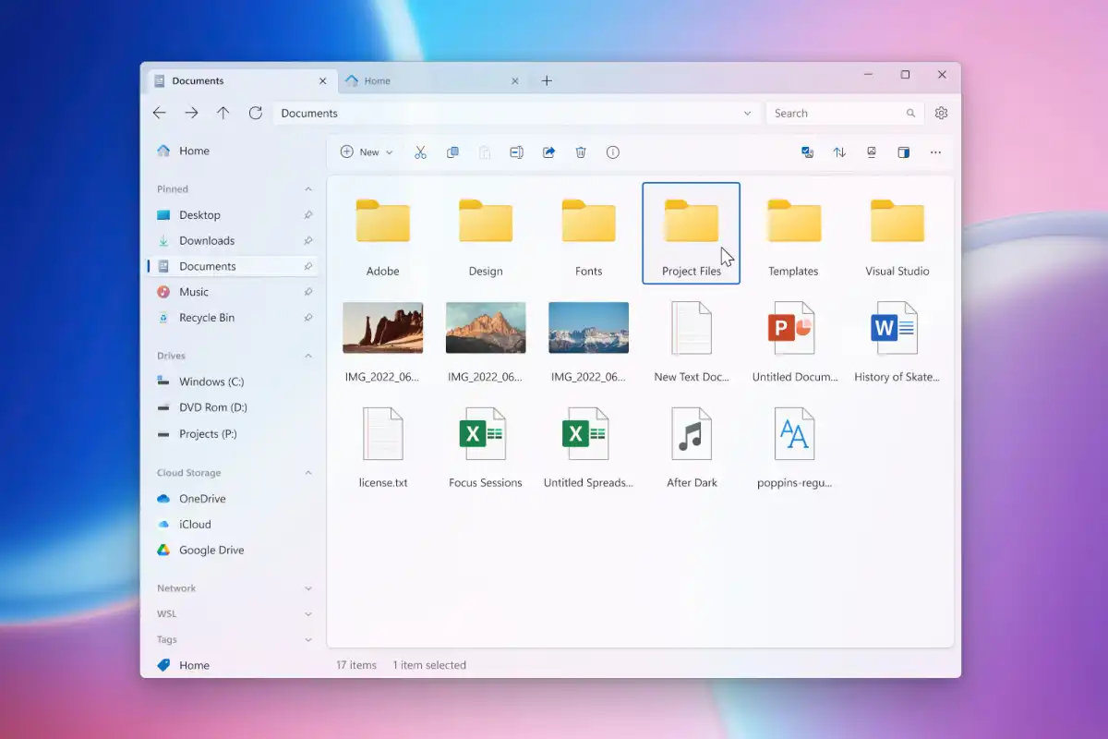1108x739 pixels.
Task: Delete selection using the trash icon
Action: 581,152
